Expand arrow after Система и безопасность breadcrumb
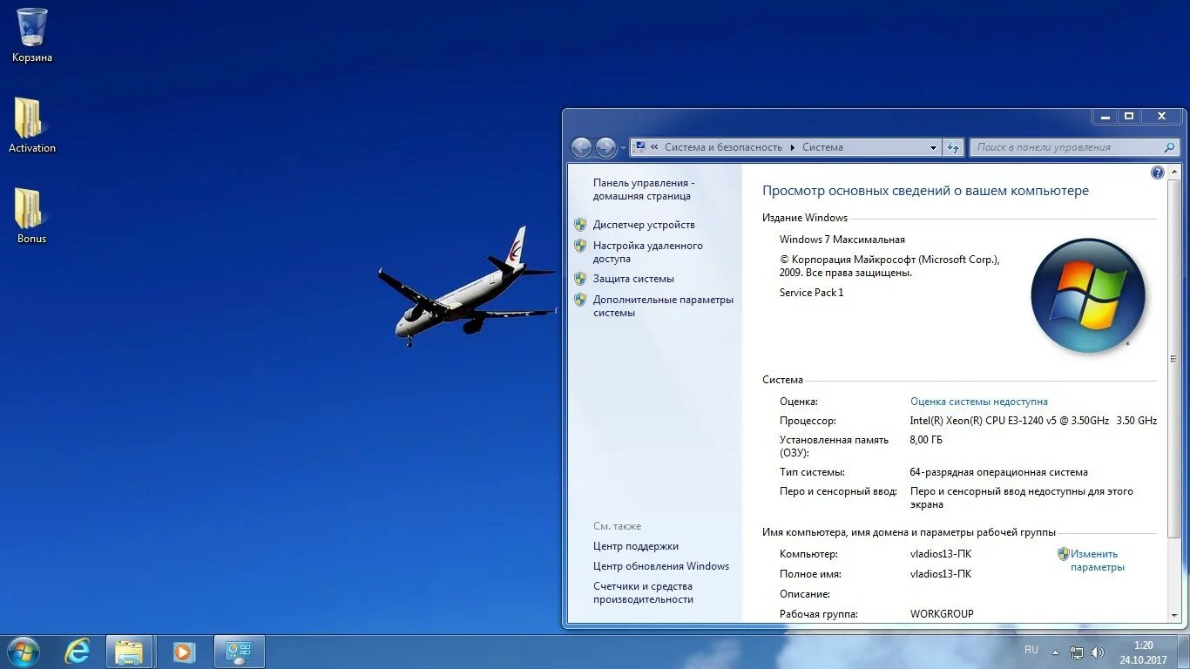The image size is (1190, 669). (793, 147)
